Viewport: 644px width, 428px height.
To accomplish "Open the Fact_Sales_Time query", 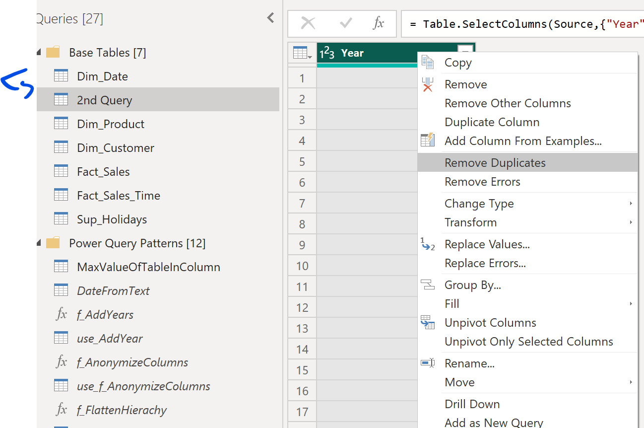I will tap(158, 195).
